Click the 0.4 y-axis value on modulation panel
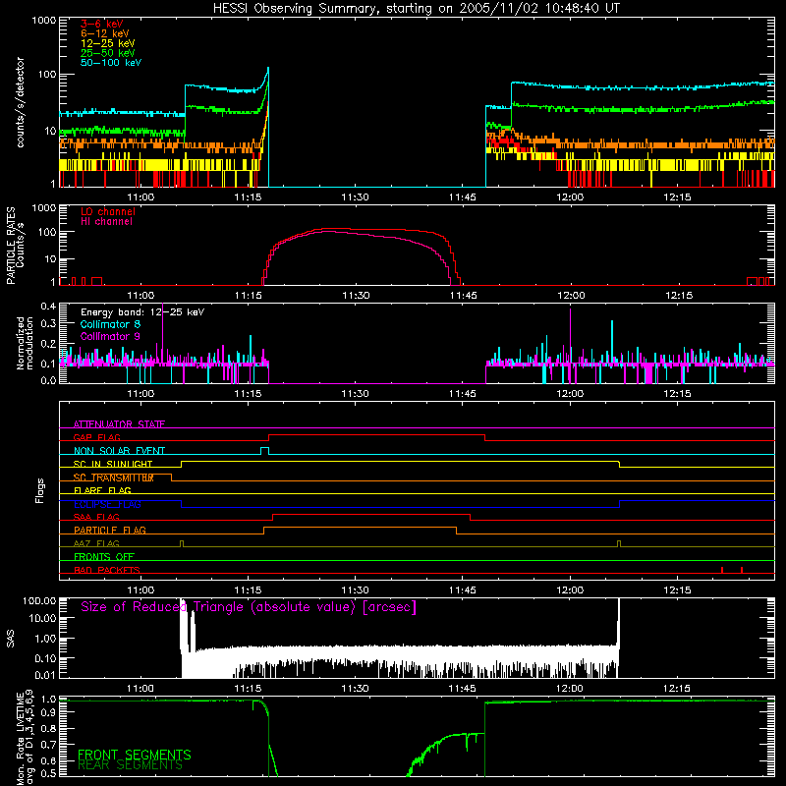 (x=48, y=307)
